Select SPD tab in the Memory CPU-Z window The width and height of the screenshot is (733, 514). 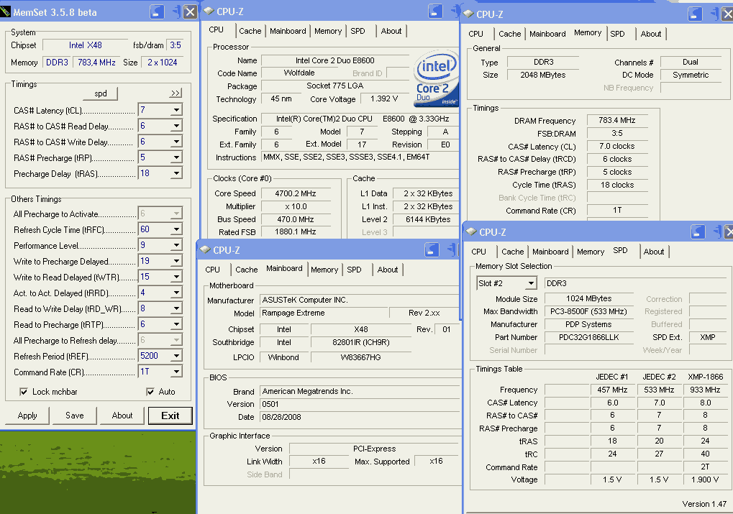tap(617, 34)
